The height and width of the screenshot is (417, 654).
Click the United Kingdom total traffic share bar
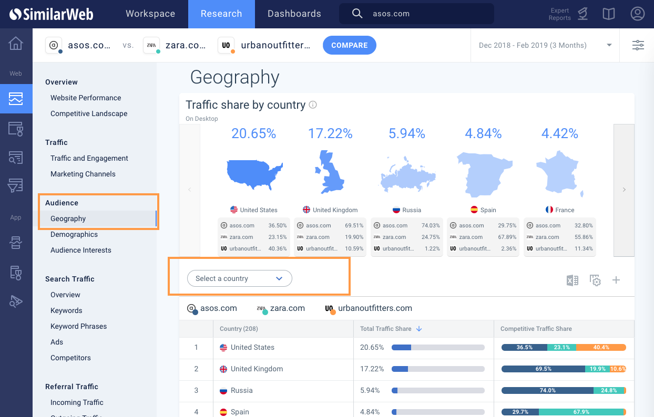pos(438,369)
